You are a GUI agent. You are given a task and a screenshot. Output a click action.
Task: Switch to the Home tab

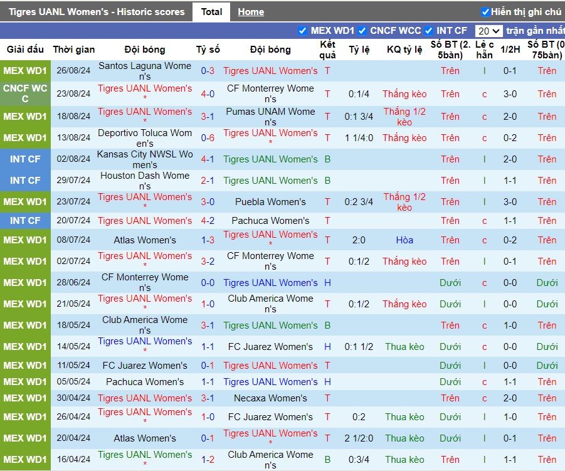[251, 12]
